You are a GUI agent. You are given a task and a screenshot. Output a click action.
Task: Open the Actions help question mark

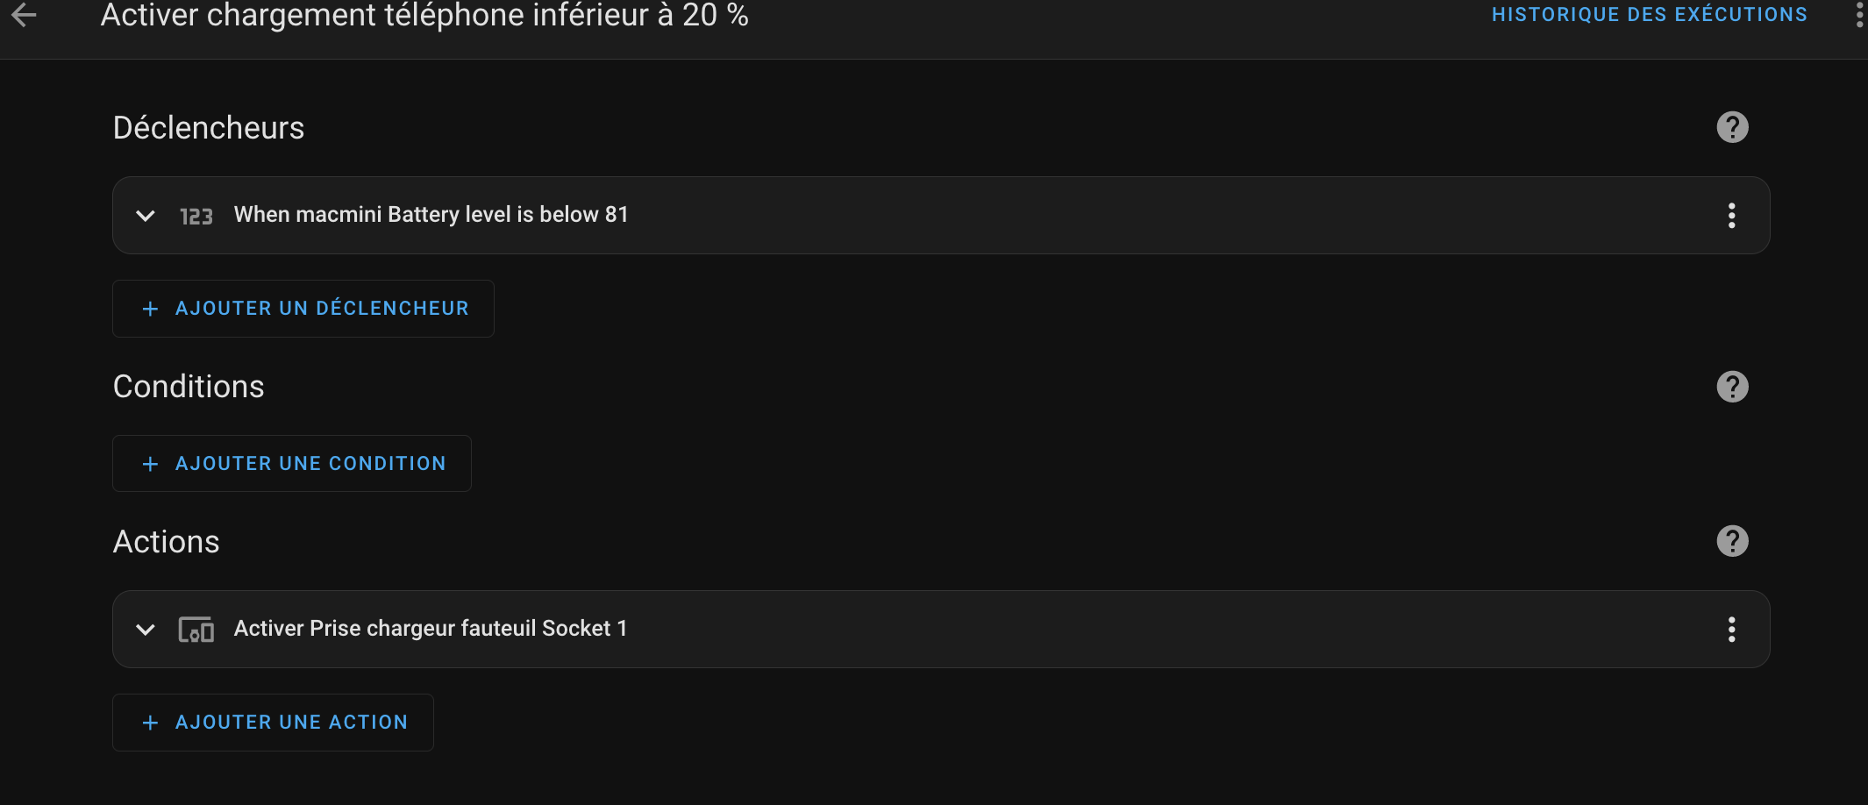tap(1732, 541)
